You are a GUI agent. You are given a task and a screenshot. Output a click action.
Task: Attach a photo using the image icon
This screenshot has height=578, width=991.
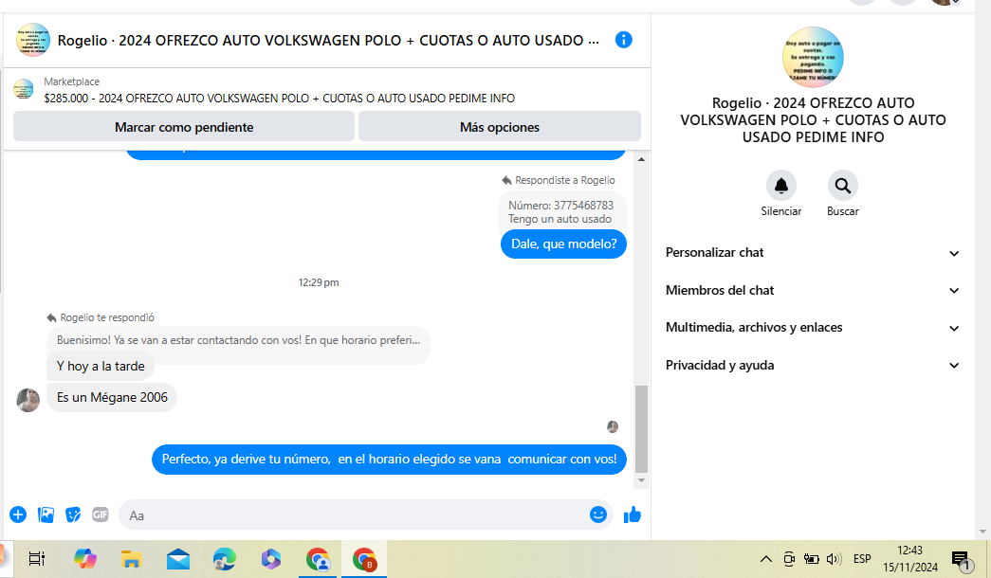pyautogui.click(x=46, y=515)
